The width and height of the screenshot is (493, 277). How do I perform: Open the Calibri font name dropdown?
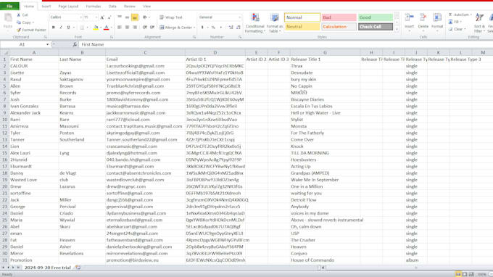pyautogui.click(x=80, y=17)
